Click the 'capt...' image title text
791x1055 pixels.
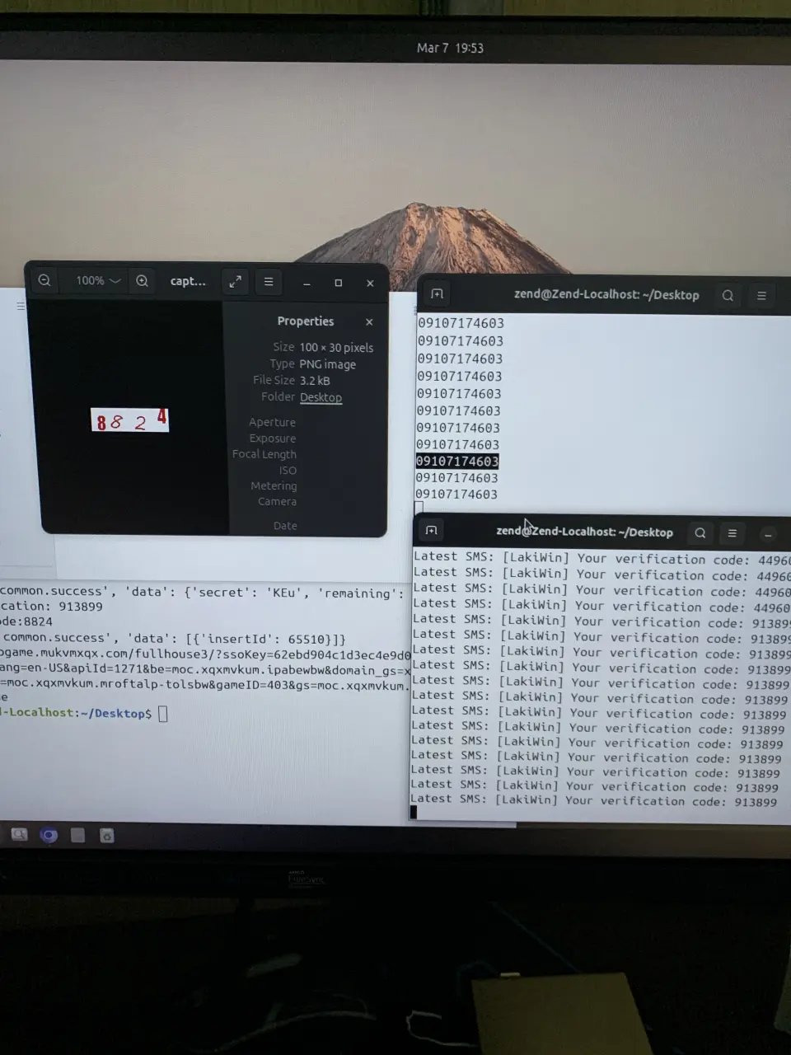click(x=188, y=281)
